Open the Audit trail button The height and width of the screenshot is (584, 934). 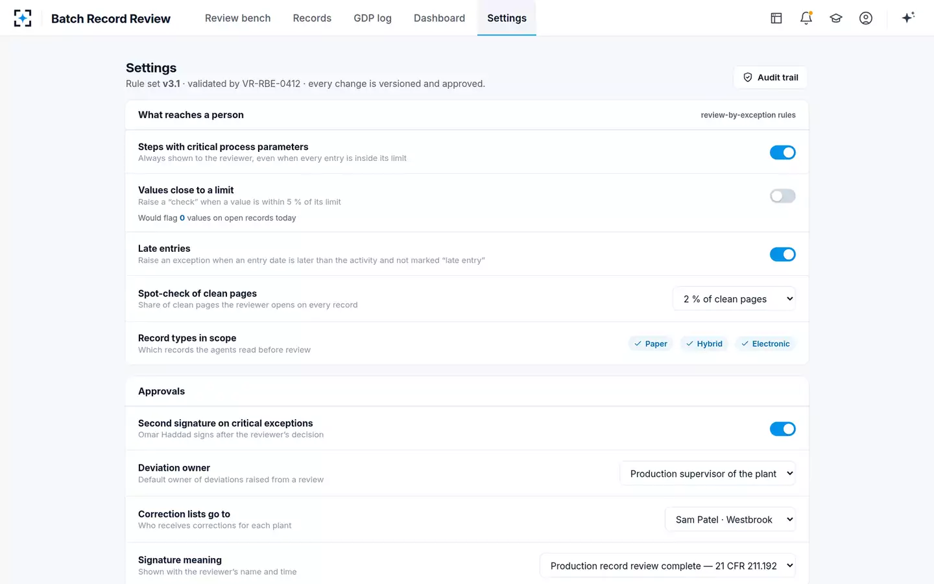(771, 77)
